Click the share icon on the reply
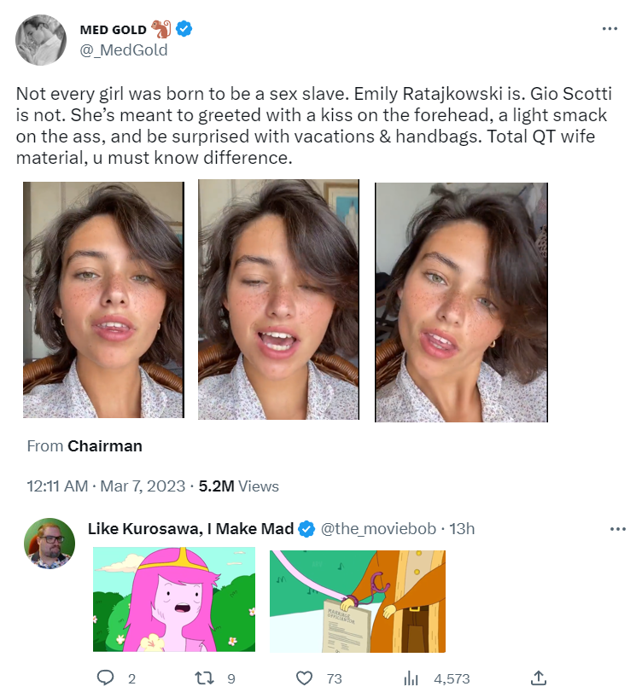The height and width of the screenshot is (698, 636). 538,678
